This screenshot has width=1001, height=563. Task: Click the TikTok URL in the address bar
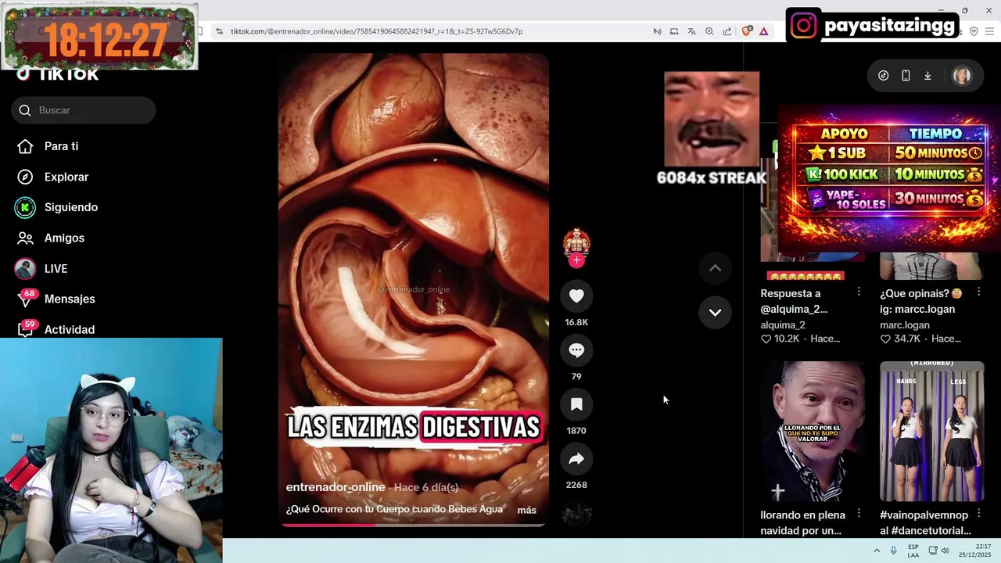tap(376, 31)
